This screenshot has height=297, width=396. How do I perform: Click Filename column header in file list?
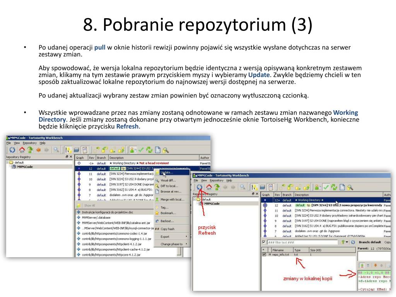[282, 250]
